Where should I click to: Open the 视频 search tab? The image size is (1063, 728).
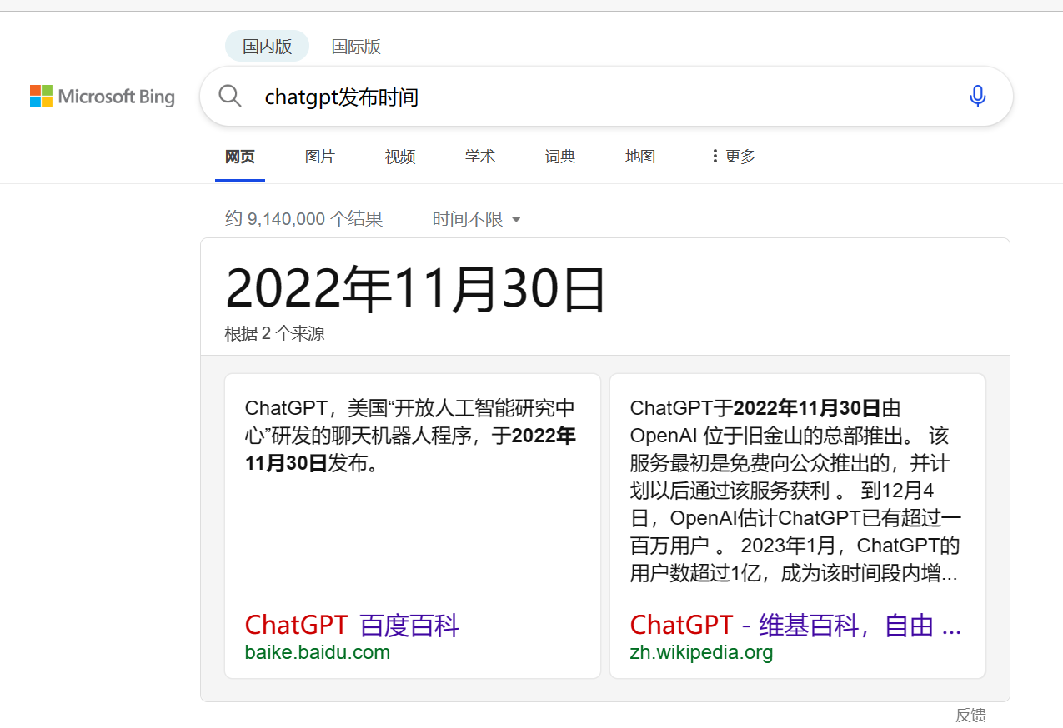pos(399,156)
